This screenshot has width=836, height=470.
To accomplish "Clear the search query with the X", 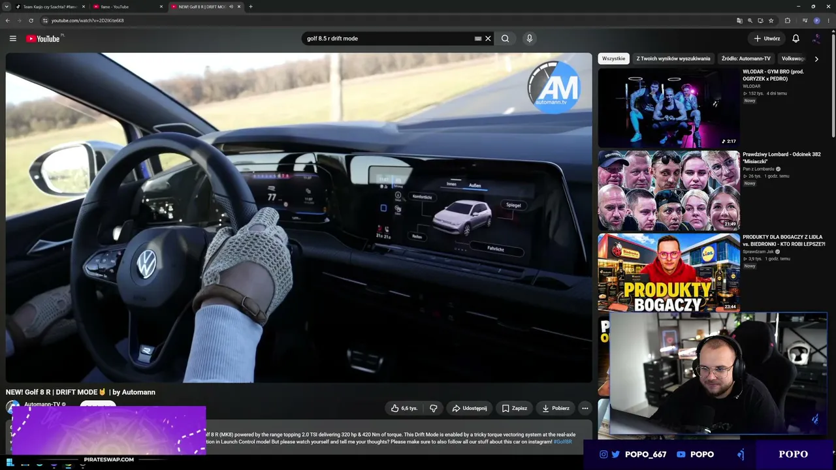I will (x=488, y=39).
